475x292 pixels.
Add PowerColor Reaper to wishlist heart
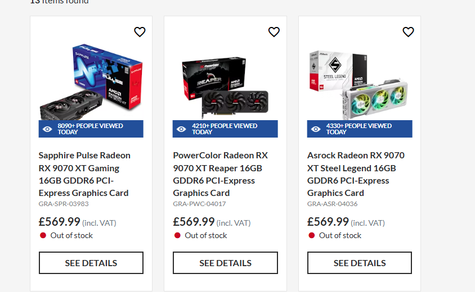(274, 32)
